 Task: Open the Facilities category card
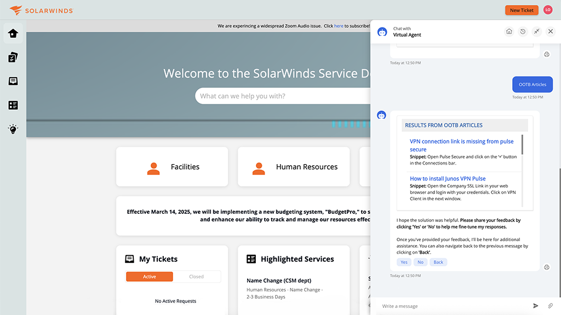point(172,166)
